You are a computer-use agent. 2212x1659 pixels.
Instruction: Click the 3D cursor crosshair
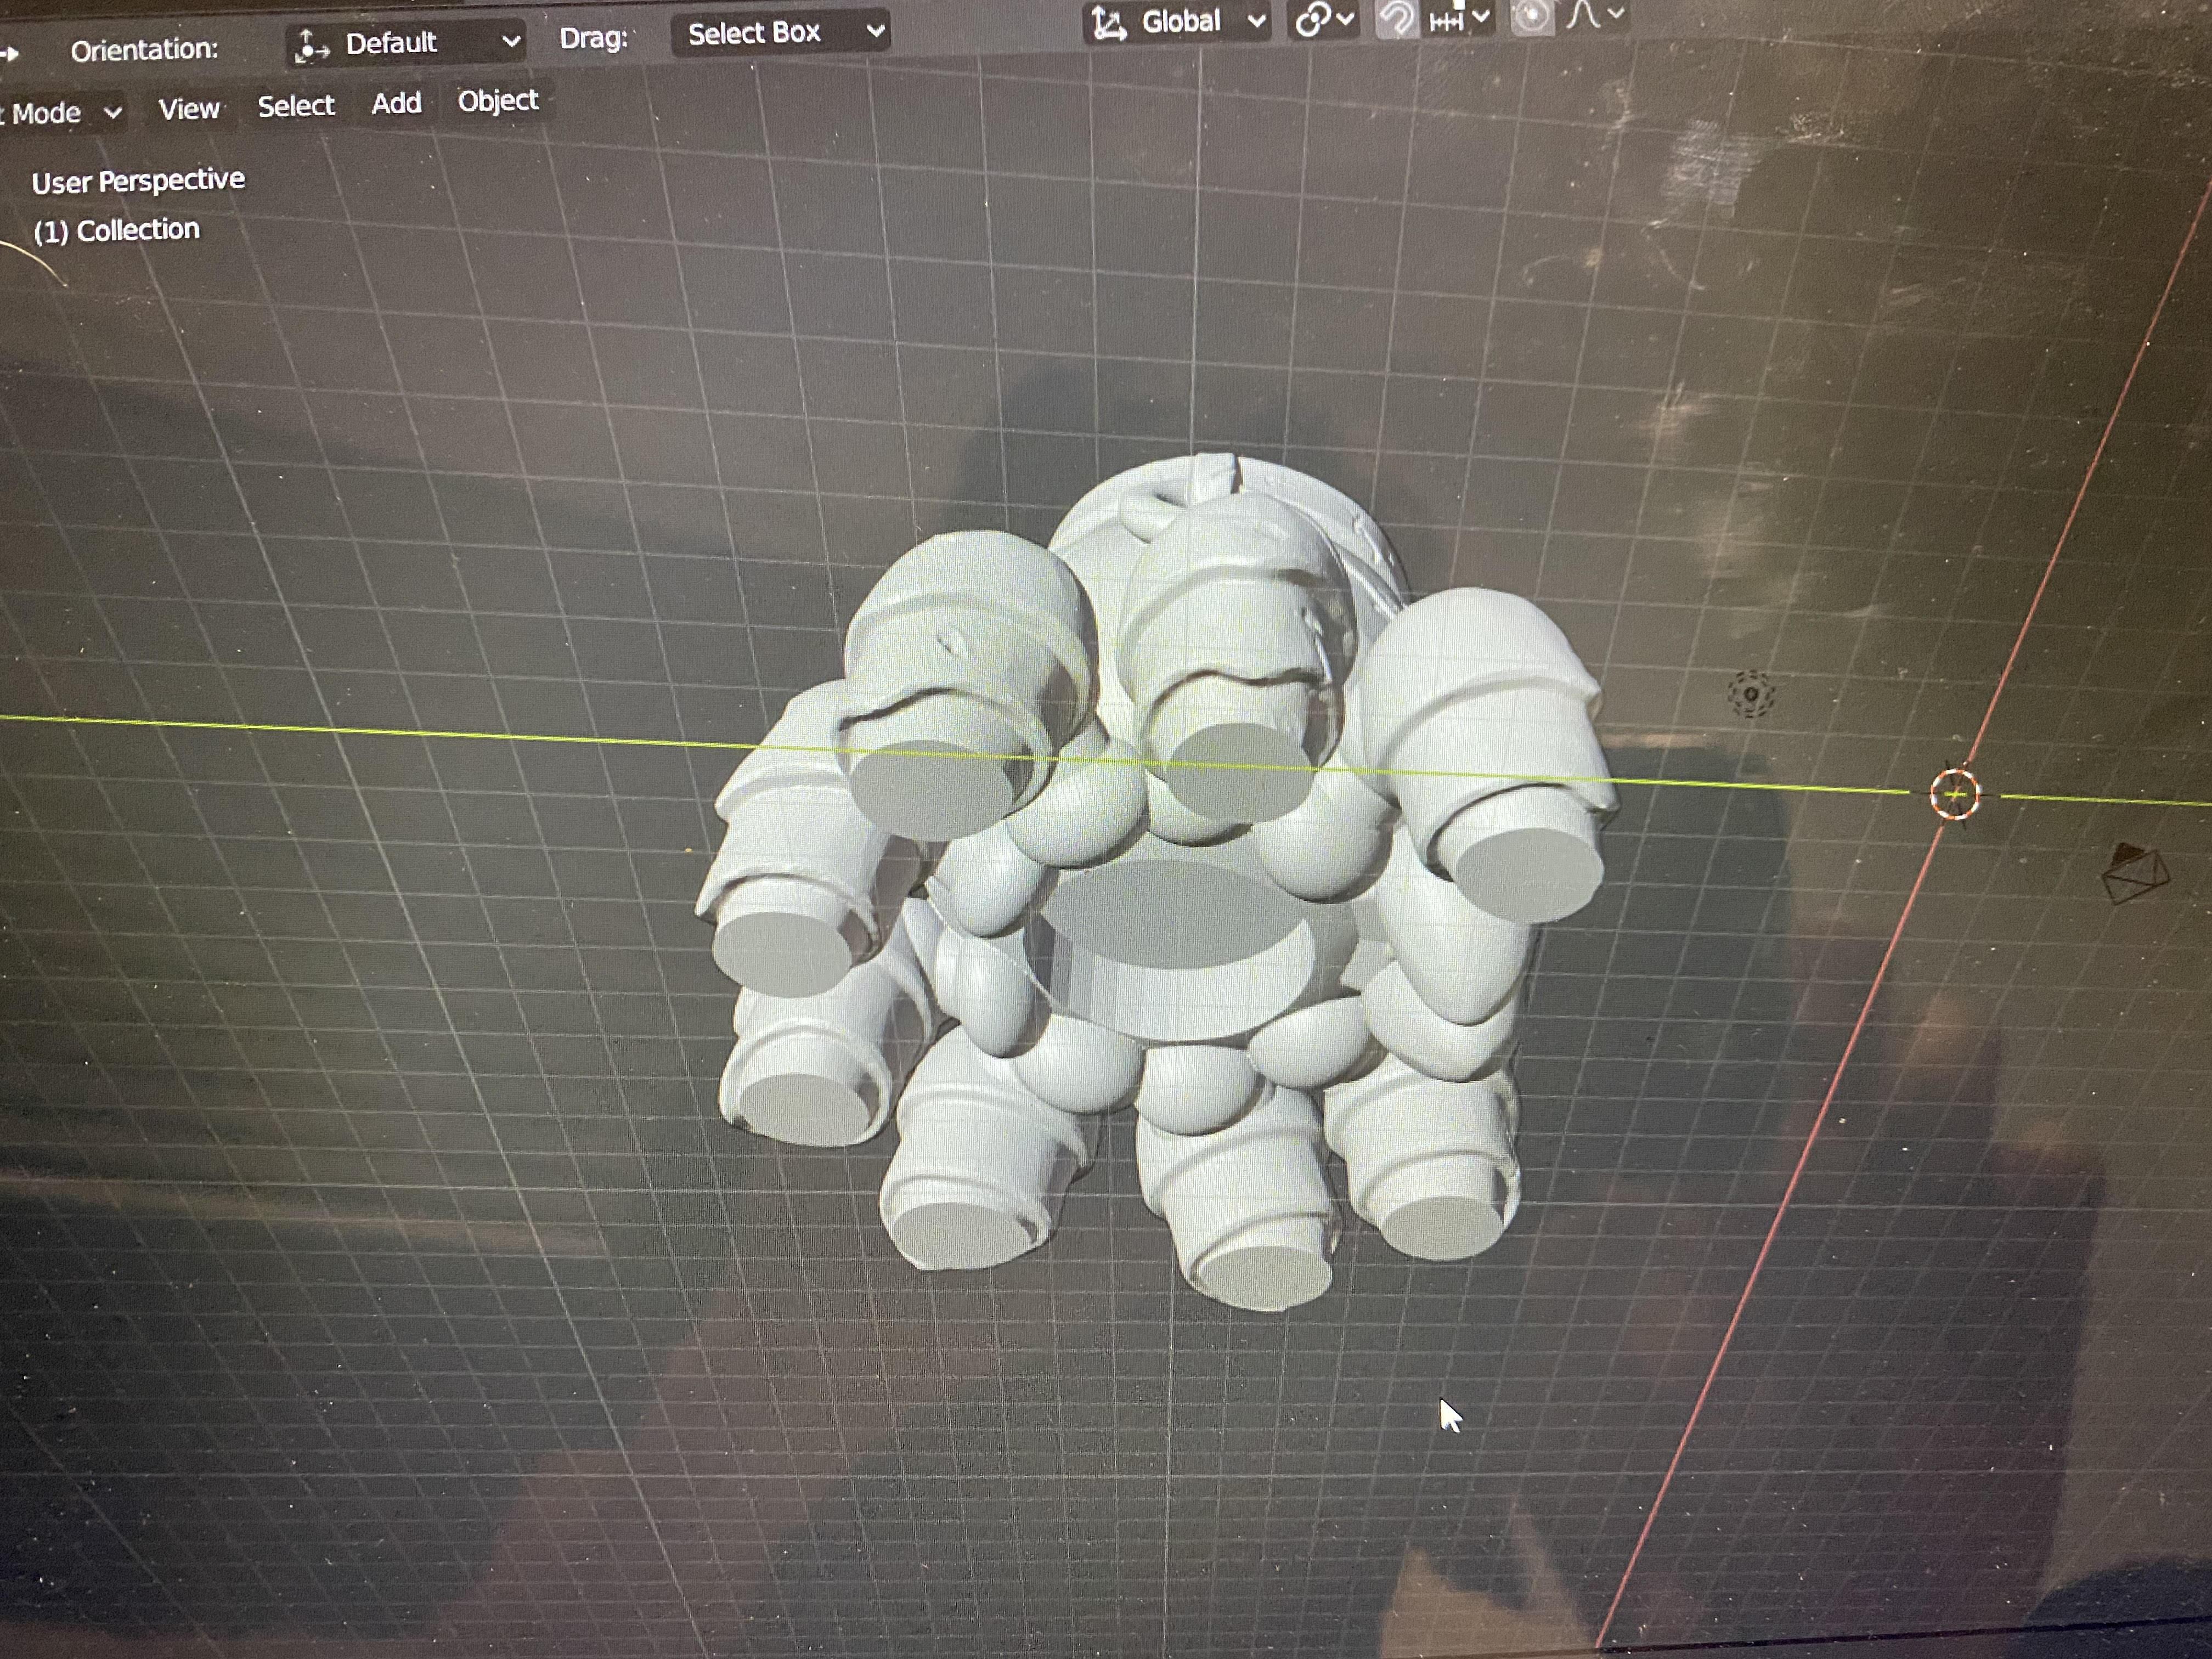(x=1954, y=795)
